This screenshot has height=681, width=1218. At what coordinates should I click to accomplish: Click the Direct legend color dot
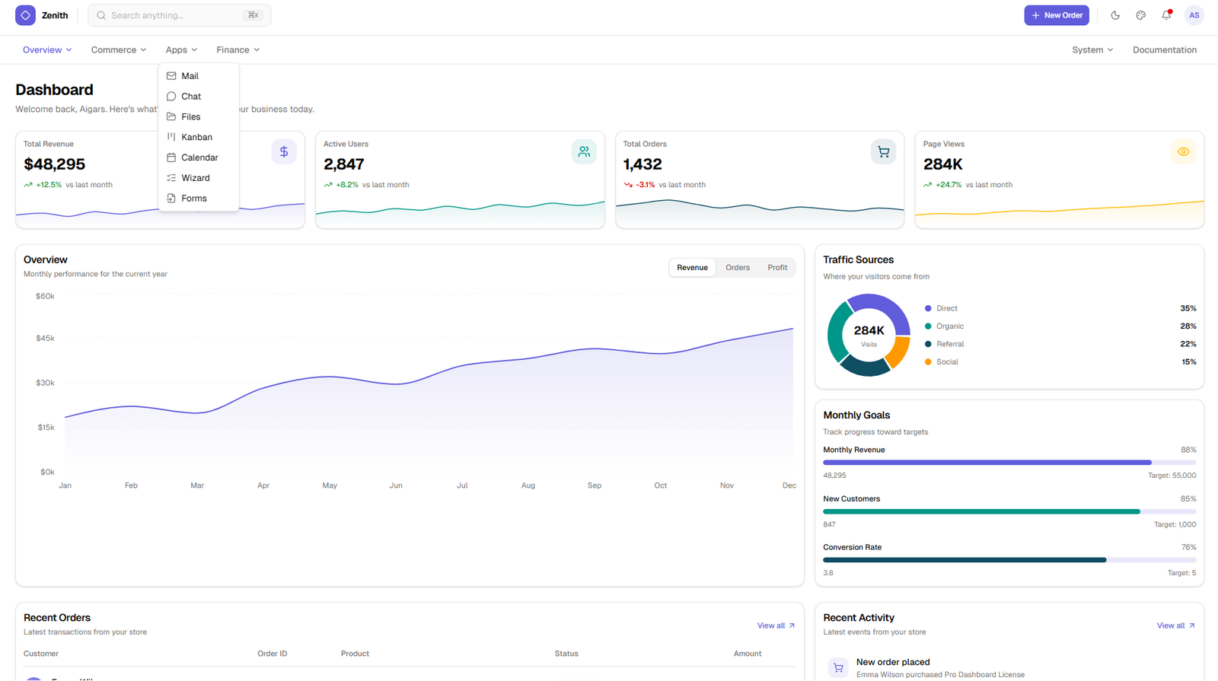coord(928,308)
